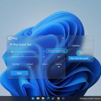
Task: Click the Perform speed test button
Action: click(57, 51)
